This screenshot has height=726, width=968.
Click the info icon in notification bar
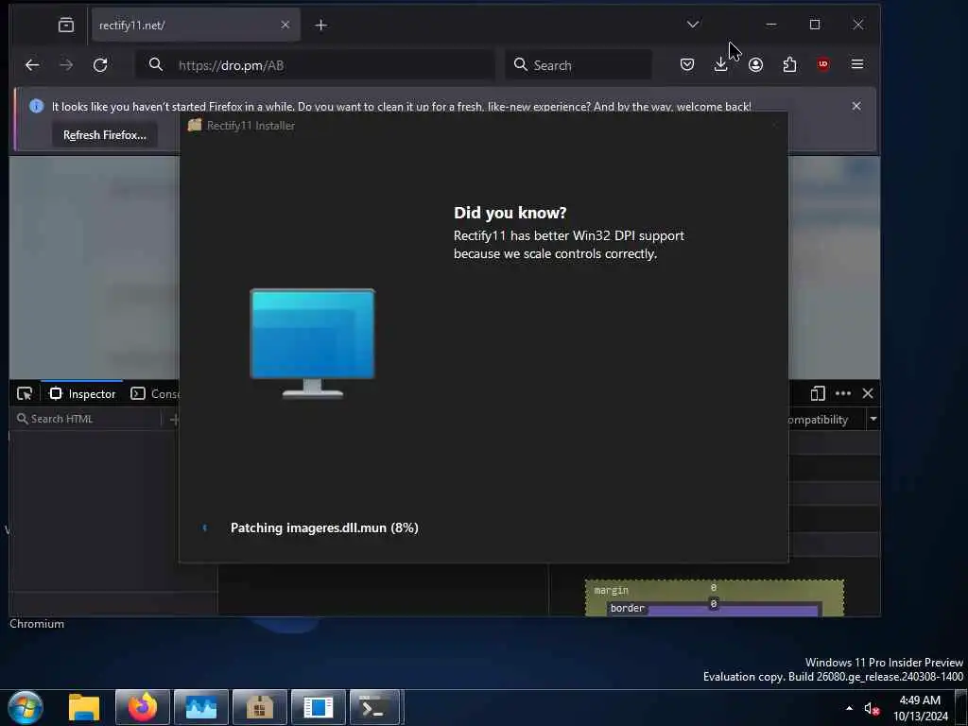tap(37, 106)
